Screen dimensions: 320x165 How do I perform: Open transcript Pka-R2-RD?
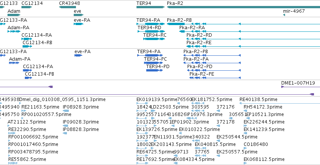coord(253,39)
